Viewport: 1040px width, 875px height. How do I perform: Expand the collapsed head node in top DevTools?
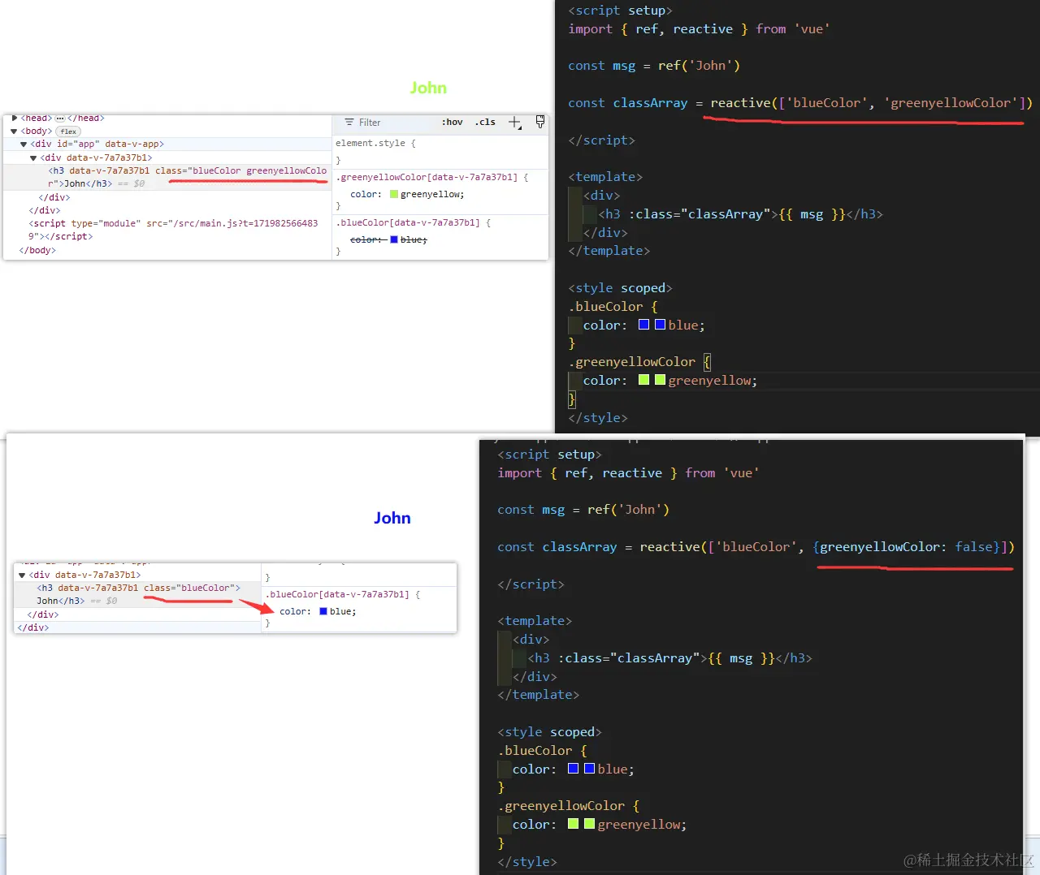point(15,119)
